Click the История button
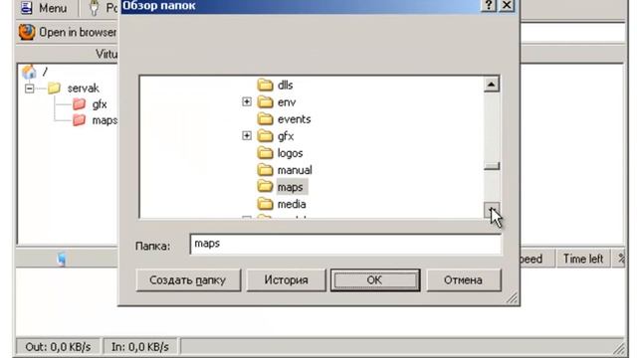The width and height of the screenshot is (637, 358). coord(286,280)
